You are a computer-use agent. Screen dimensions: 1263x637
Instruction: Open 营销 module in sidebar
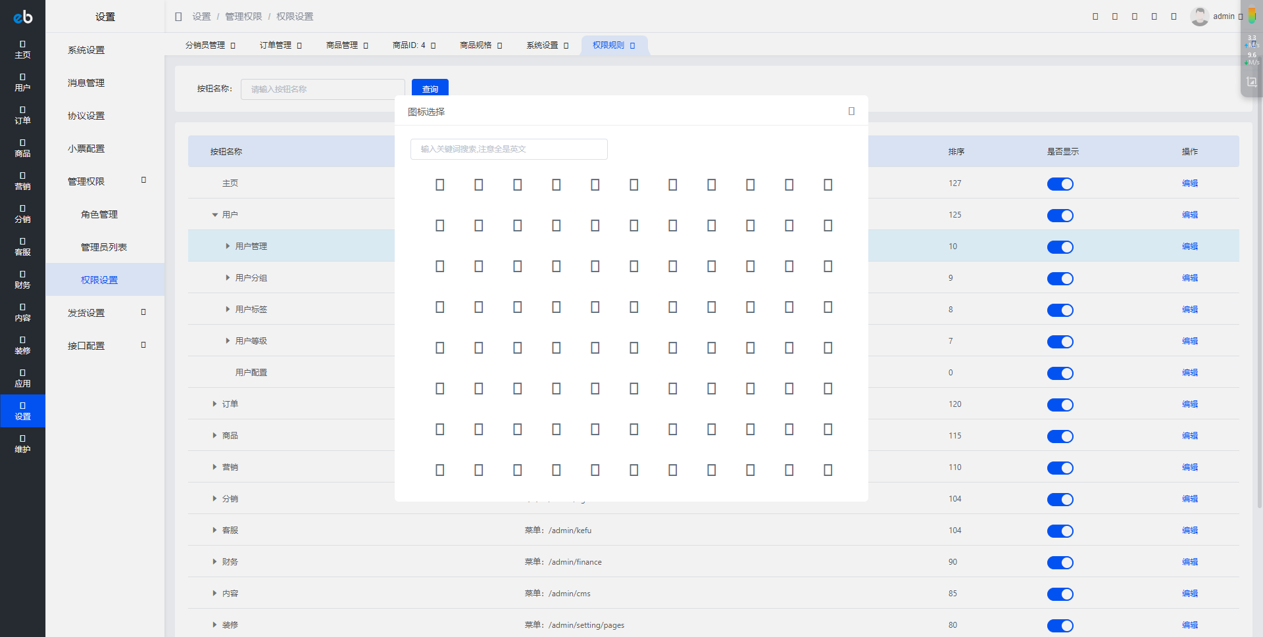[22, 181]
